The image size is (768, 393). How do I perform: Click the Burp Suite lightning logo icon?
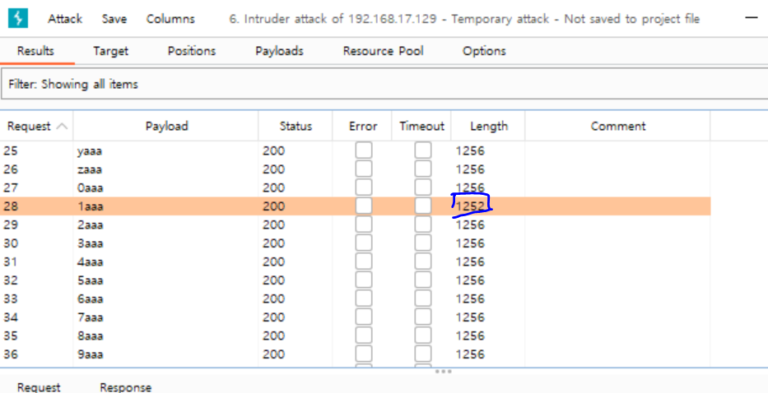point(18,19)
